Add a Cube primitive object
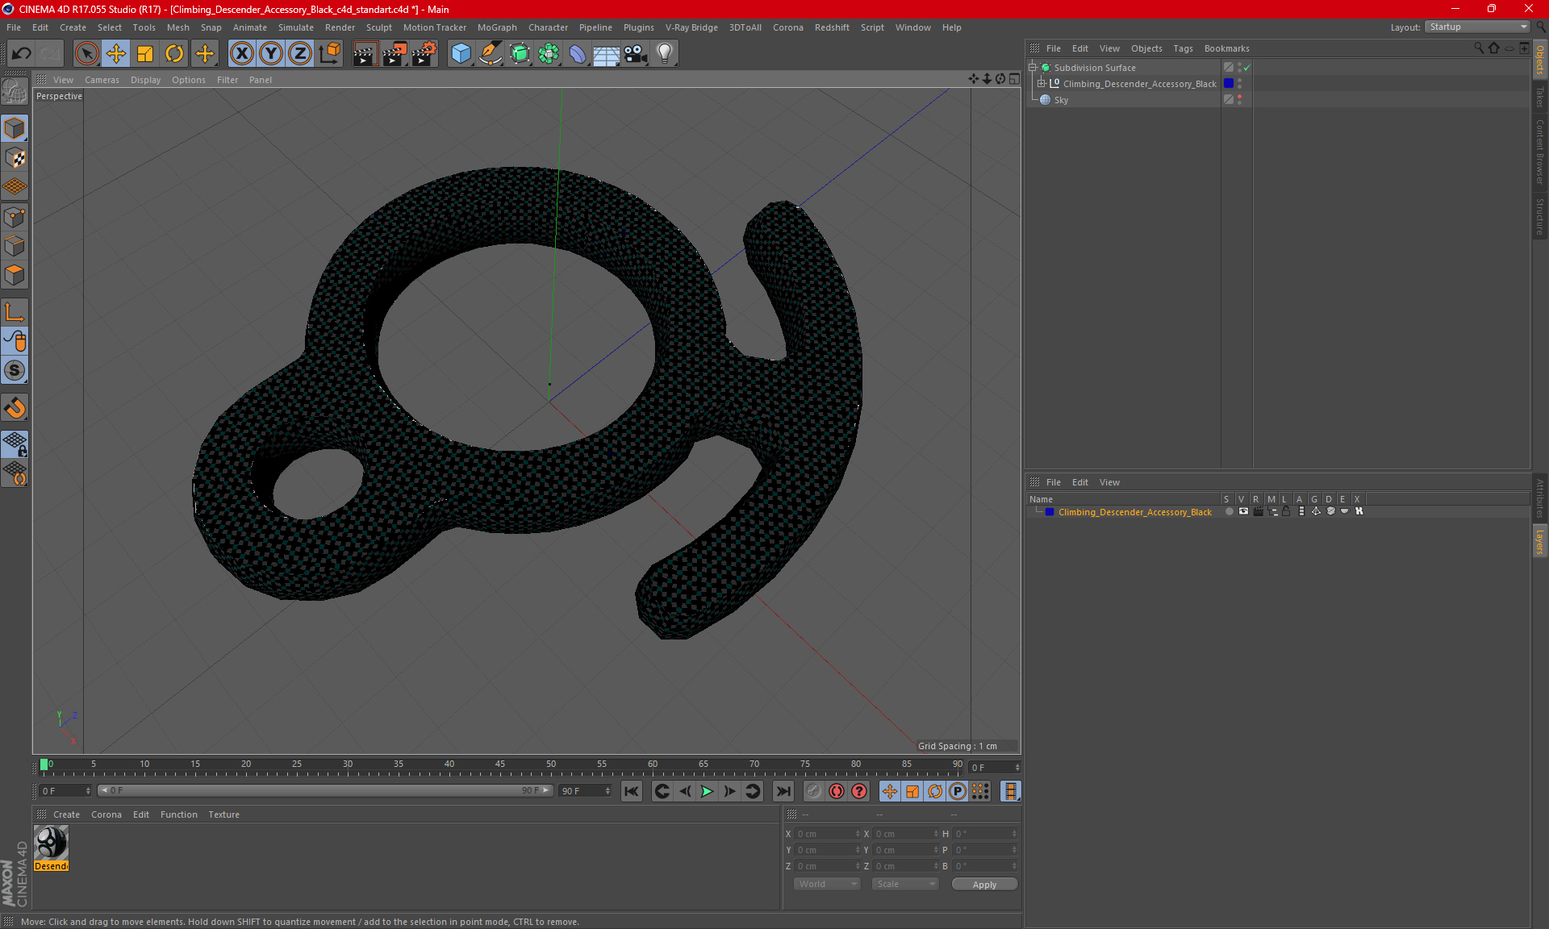Image resolution: width=1549 pixels, height=929 pixels. click(461, 54)
